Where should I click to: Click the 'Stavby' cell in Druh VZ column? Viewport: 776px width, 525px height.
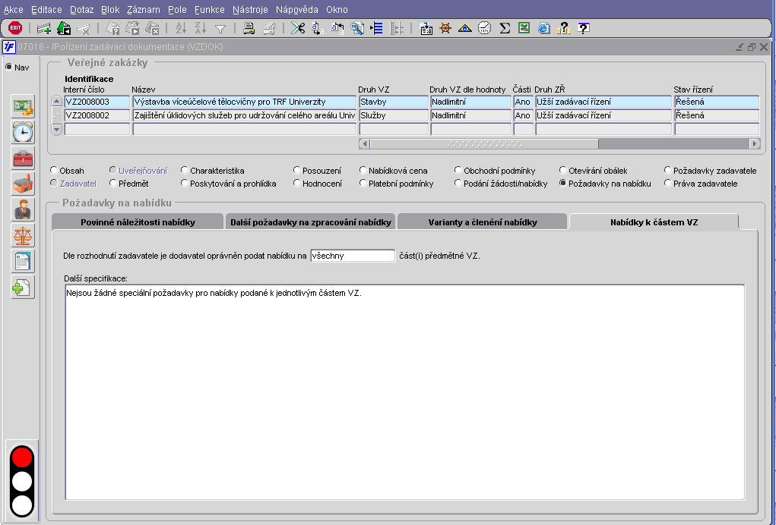pyautogui.click(x=394, y=102)
